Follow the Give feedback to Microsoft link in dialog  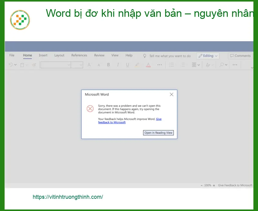click(112, 122)
